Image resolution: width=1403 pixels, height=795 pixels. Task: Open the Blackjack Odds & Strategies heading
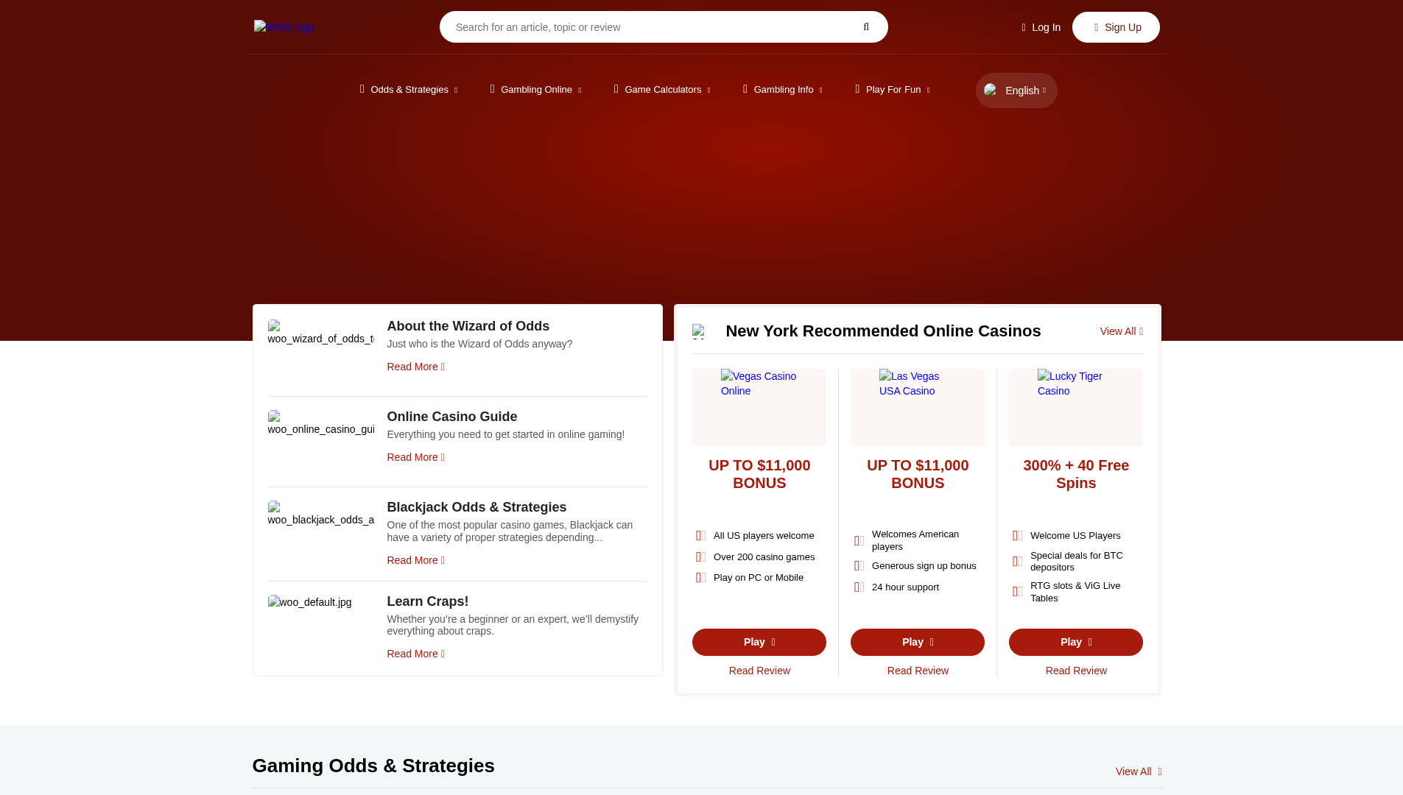(x=477, y=507)
